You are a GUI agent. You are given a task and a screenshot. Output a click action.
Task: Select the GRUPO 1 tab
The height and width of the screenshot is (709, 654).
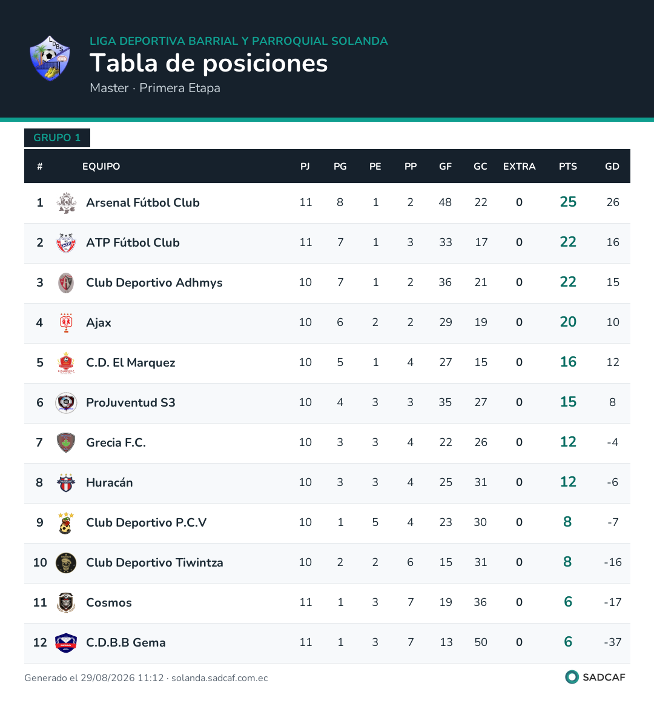click(57, 138)
